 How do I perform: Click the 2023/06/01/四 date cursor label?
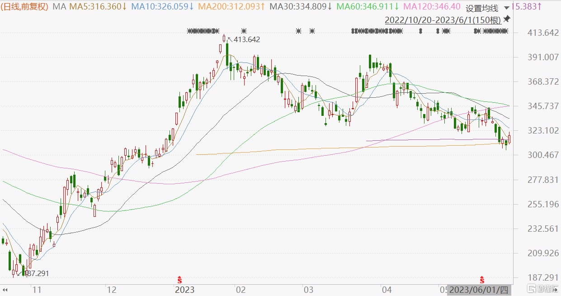478,290
